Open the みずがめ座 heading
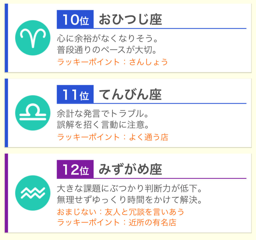This screenshot has height=240, width=256. 130,170
